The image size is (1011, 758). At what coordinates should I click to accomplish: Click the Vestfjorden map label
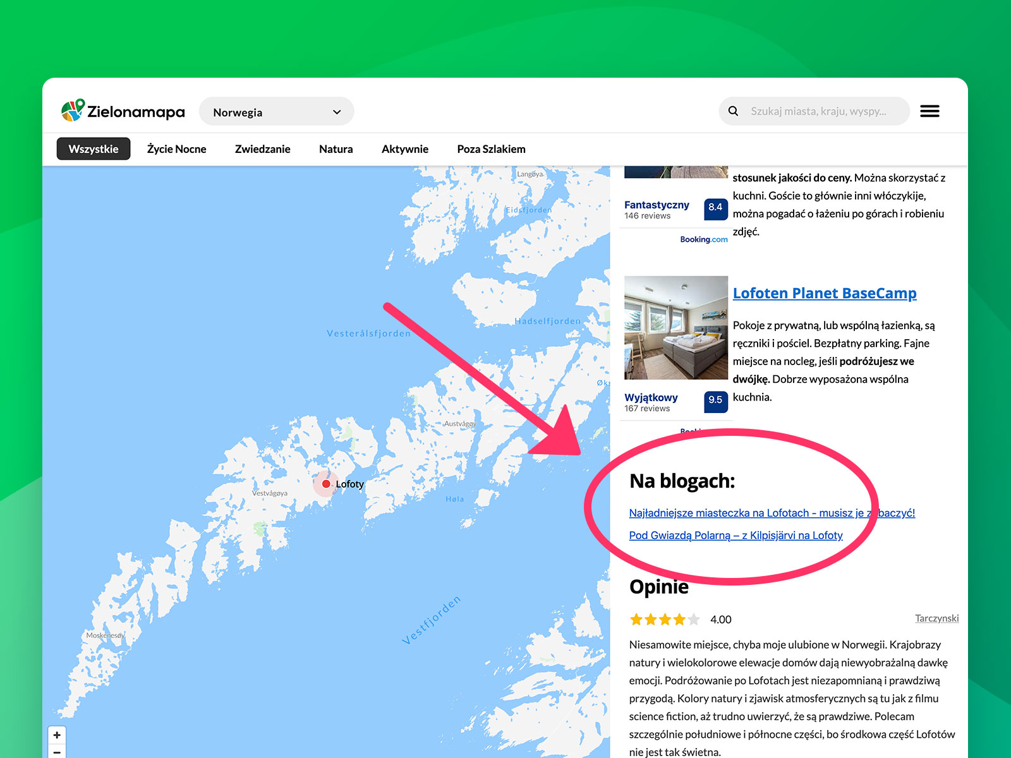[x=432, y=620]
